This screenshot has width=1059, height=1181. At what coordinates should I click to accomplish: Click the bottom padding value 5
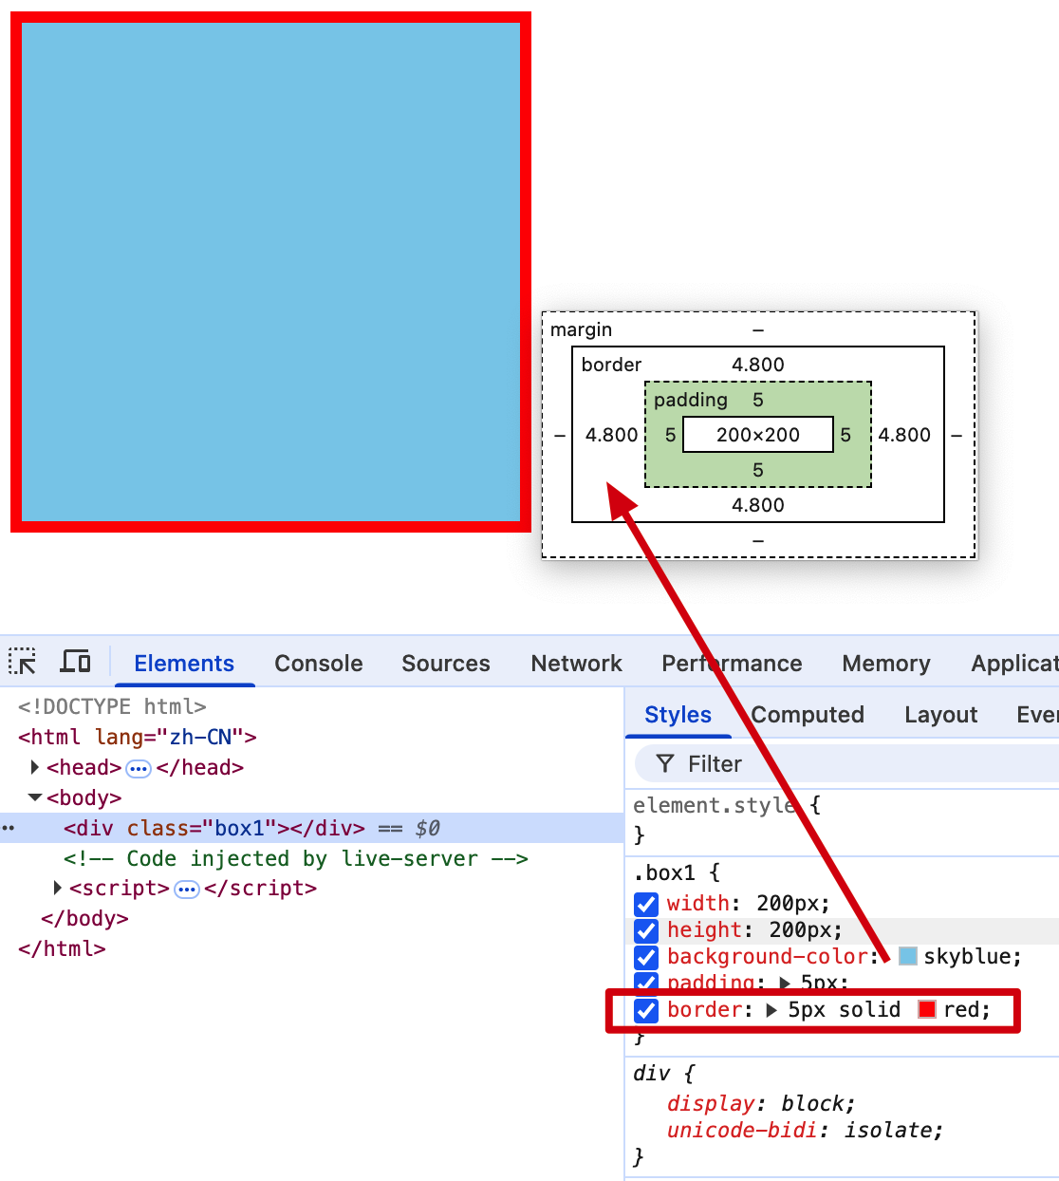(x=758, y=470)
